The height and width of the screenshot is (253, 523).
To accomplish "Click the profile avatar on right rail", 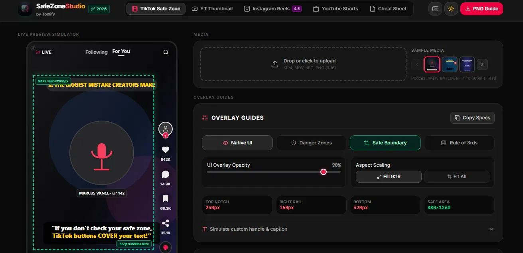I will (x=166, y=129).
